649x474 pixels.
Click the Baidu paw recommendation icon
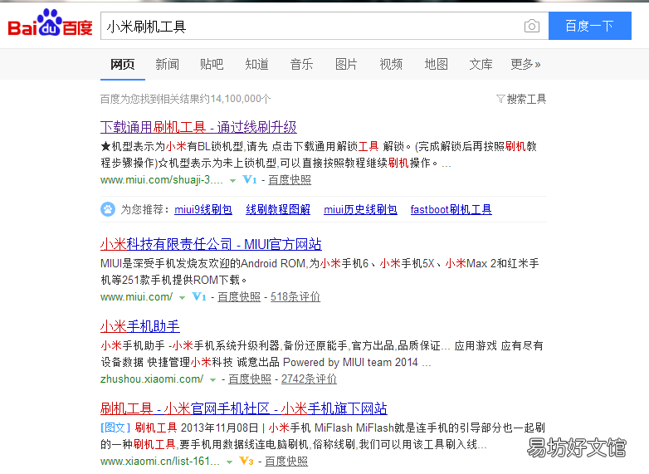(108, 209)
